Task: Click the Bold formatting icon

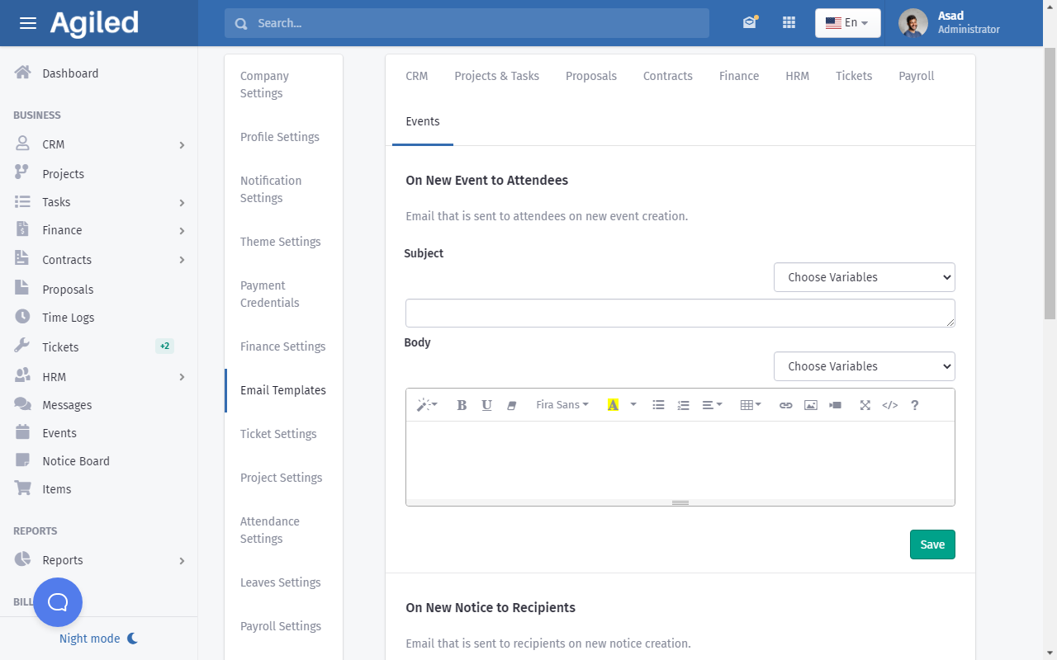Action: pyautogui.click(x=462, y=405)
